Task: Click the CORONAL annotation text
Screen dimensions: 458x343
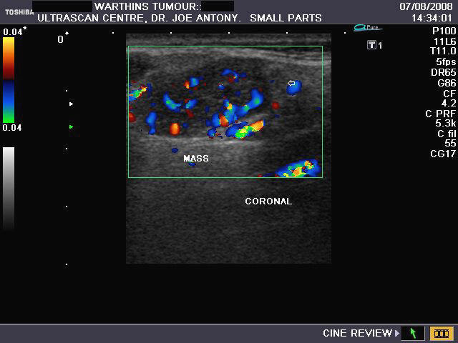Action: 268,202
